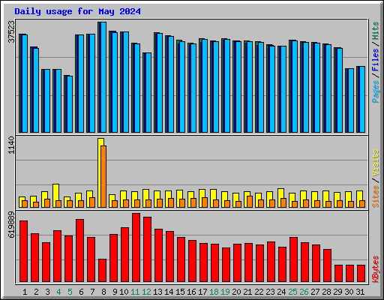Click the blue hits bar for day 30
384x300 pixels.
(x=350, y=100)
